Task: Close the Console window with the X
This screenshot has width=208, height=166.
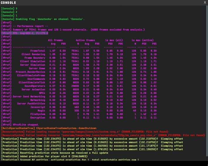Action: coord(205,2)
